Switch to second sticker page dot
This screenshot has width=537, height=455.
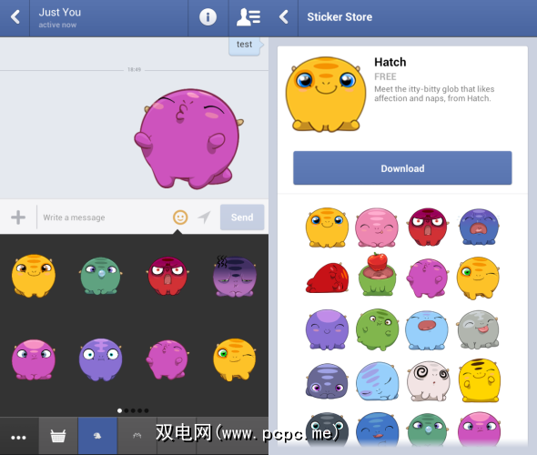tap(127, 410)
